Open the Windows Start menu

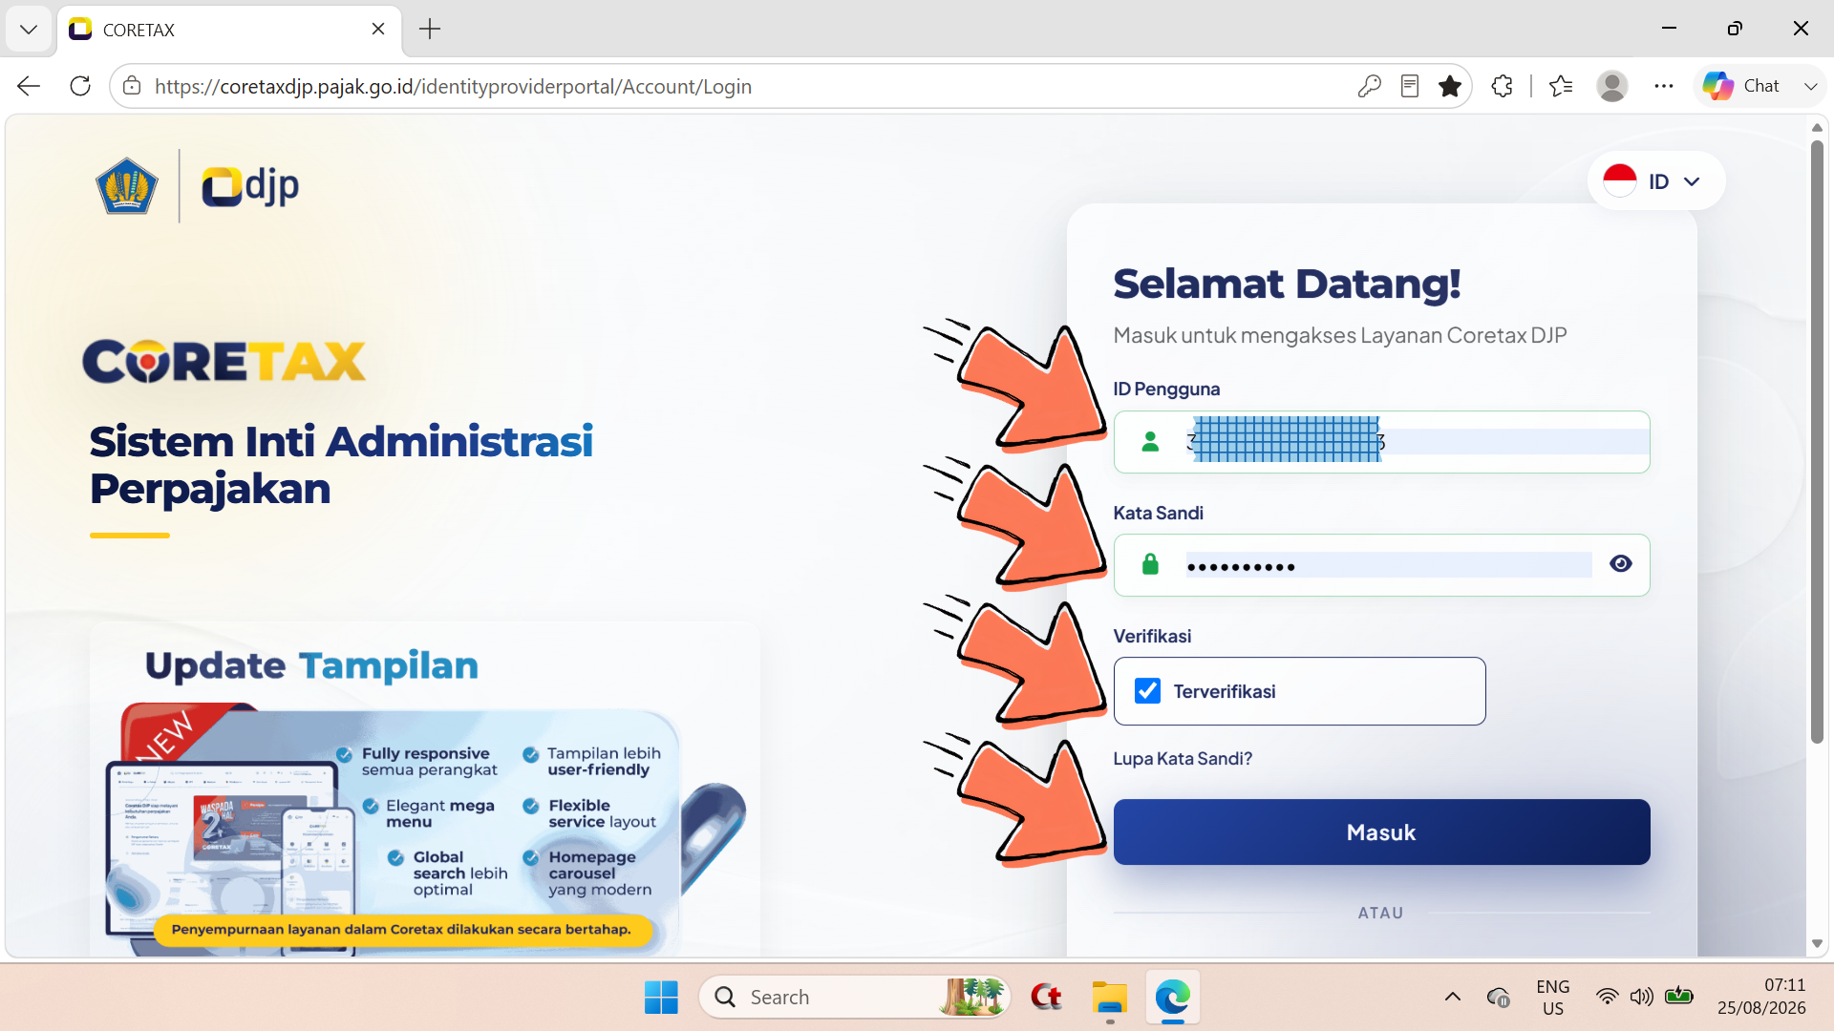click(661, 998)
